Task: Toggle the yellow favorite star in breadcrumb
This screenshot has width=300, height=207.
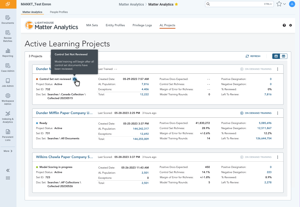Action: coord(176,4)
